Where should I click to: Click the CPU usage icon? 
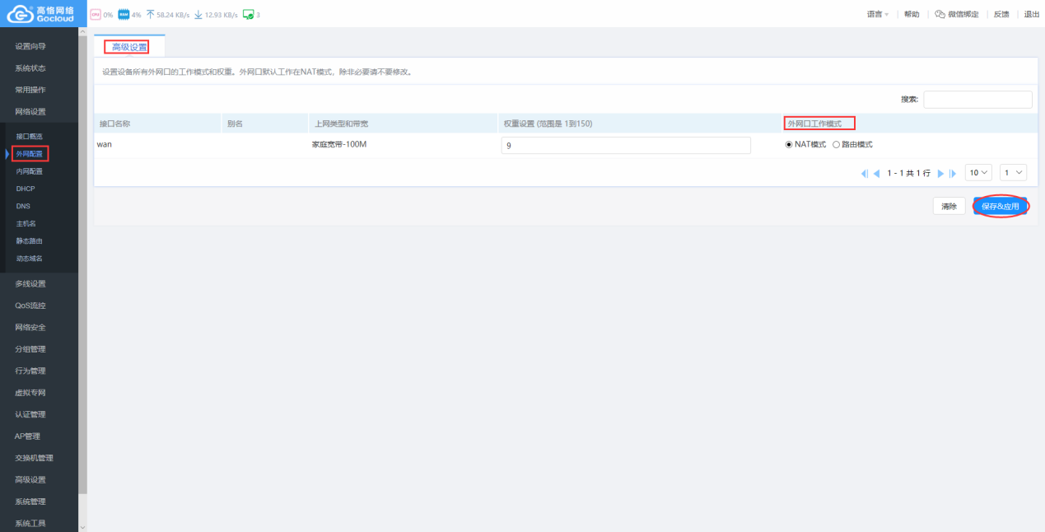tap(96, 15)
